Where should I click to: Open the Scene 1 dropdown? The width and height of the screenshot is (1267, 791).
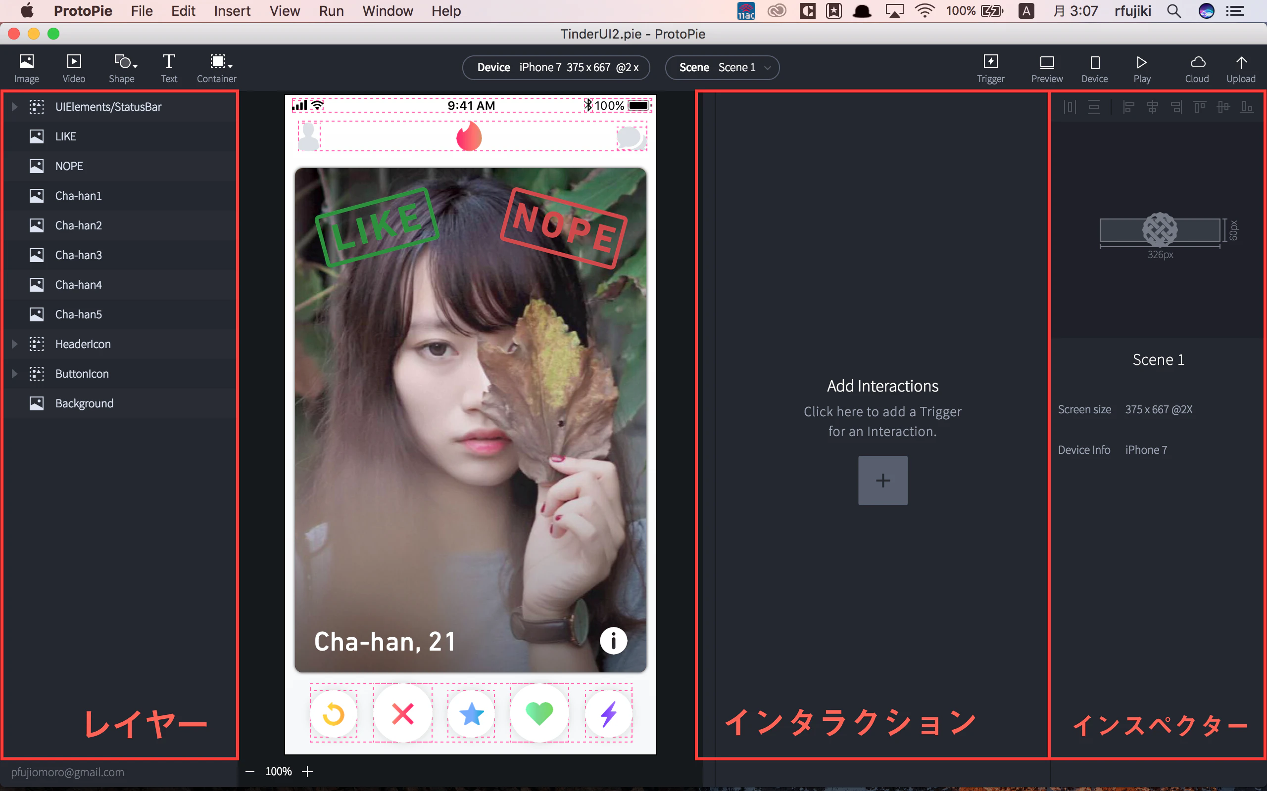722,68
